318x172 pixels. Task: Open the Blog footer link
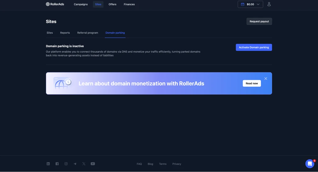click(x=150, y=164)
